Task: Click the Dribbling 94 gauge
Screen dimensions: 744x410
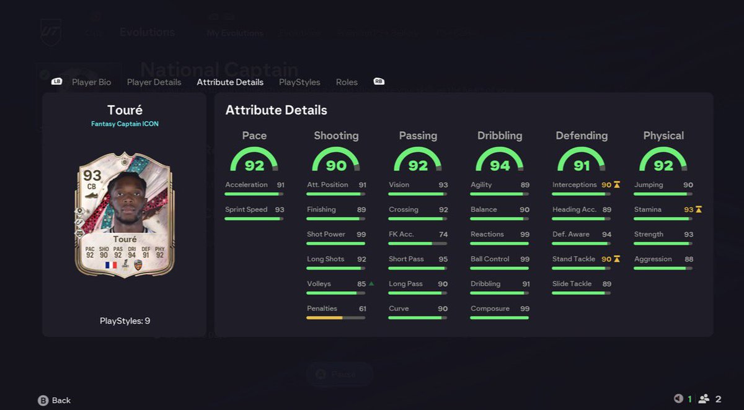Action: [500, 160]
